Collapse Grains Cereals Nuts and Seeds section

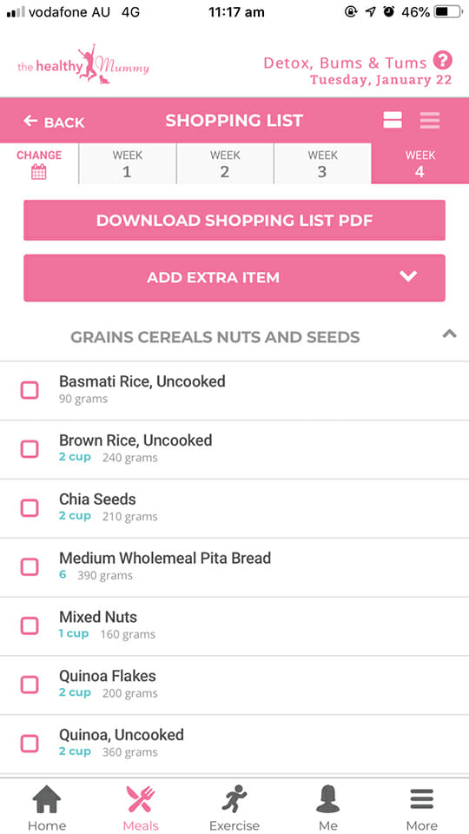[x=449, y=334]
